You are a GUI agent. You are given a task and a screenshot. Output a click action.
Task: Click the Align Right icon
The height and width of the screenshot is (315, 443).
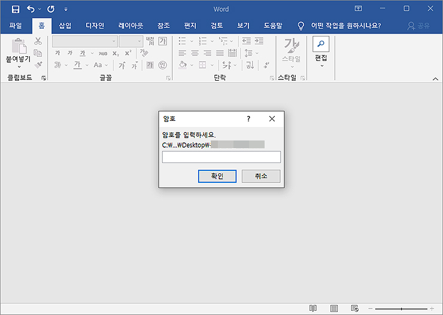tap(207, 53)
